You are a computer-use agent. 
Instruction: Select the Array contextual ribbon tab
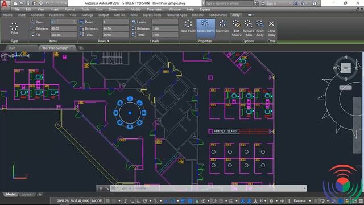pos(236,15)
